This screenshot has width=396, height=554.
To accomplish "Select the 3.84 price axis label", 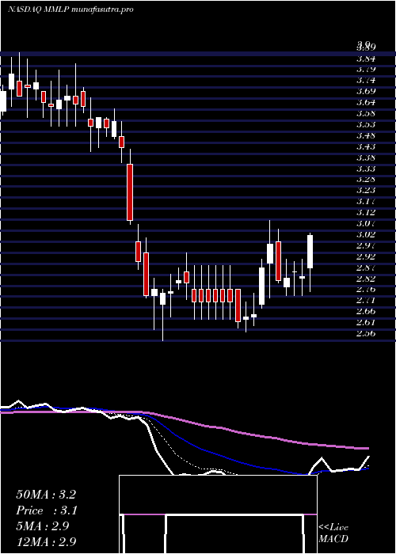I will pyautogui.click(x=366, y=59).
